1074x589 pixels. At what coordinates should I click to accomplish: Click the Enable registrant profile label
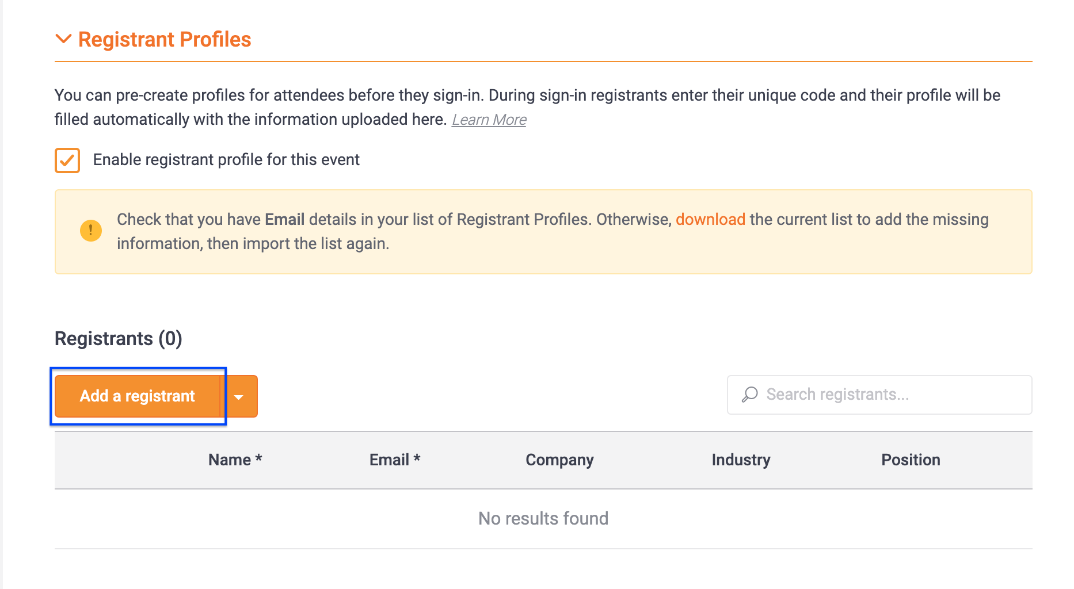(226, 159)
